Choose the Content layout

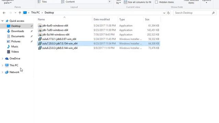point(68,2)
